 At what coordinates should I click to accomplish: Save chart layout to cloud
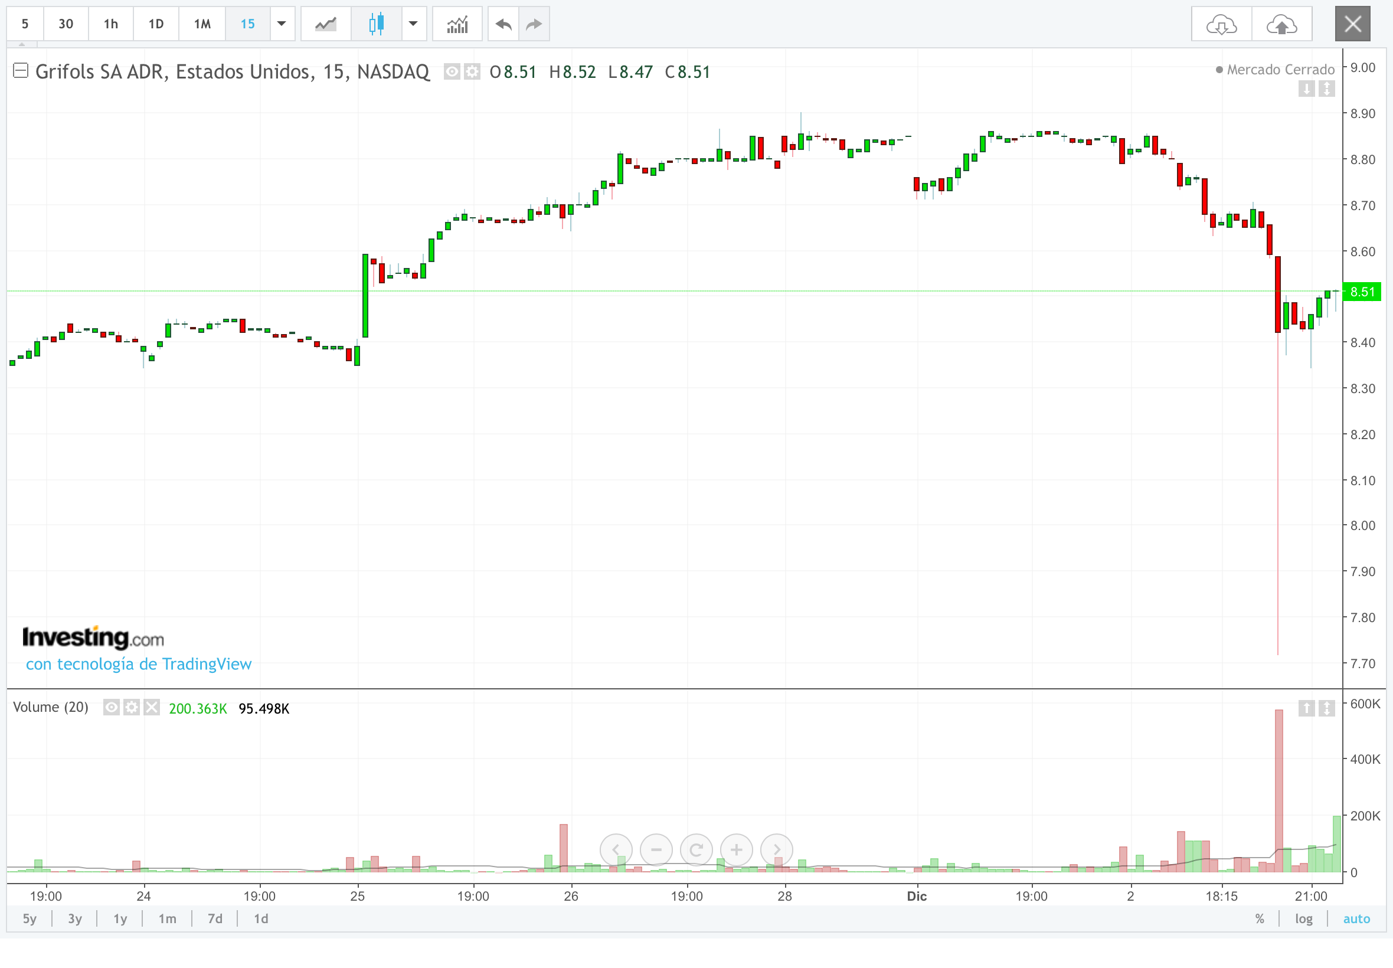(1282, 24)
